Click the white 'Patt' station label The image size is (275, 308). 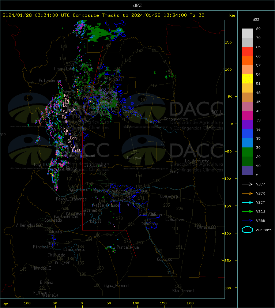76,150
